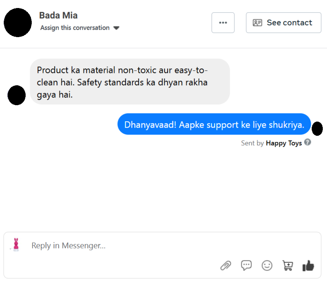327x283 pixels.
Task: Send a thumbs-up like
Action: (308, 265)
